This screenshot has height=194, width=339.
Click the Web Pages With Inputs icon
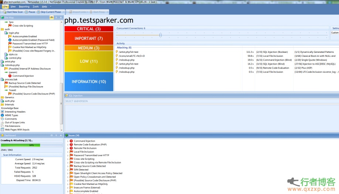tap(2, 130)
